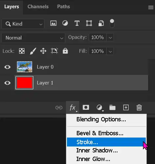The image size is (155, 164).
Task: Hide Layer 1 with eye icon
Action: click(x=7, y=83)
